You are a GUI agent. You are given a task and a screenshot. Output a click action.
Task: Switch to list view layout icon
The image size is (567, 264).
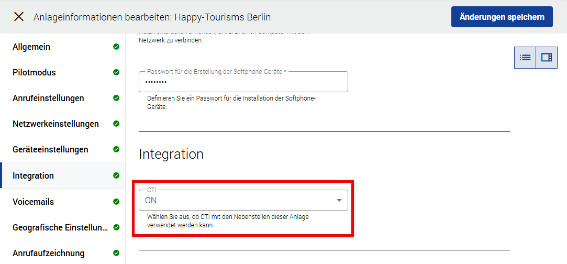click(x=525, y=58)
